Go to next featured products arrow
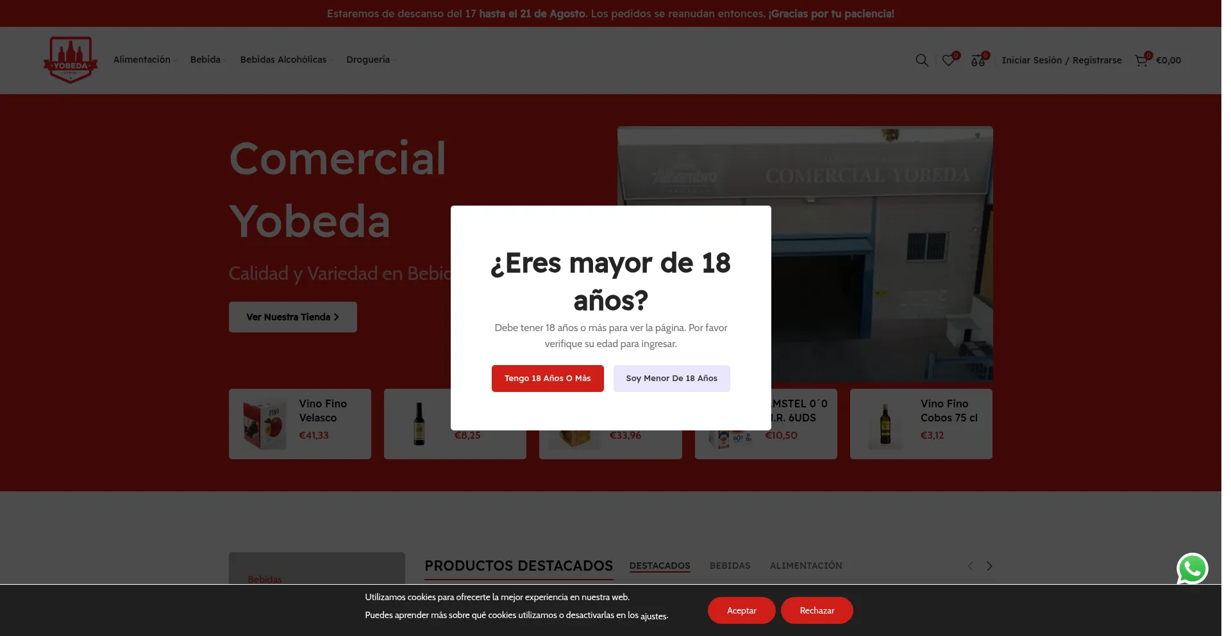This screenshot has width=1231, height=636. [x=989, y=566]
